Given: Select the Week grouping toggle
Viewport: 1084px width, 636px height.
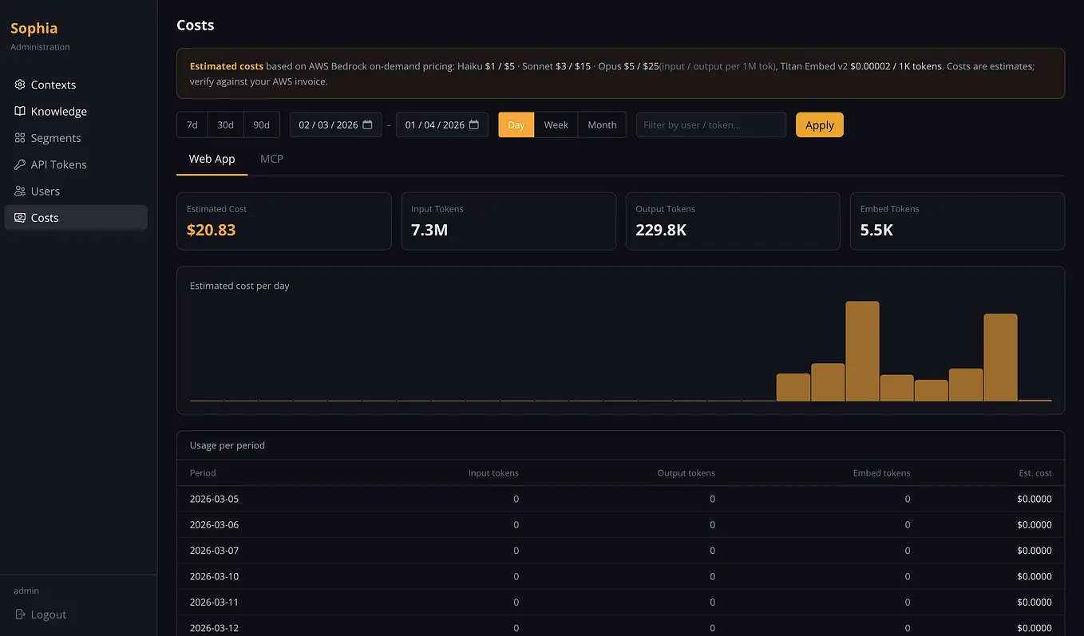Looking at the screenshot, I should coord(556,124).
